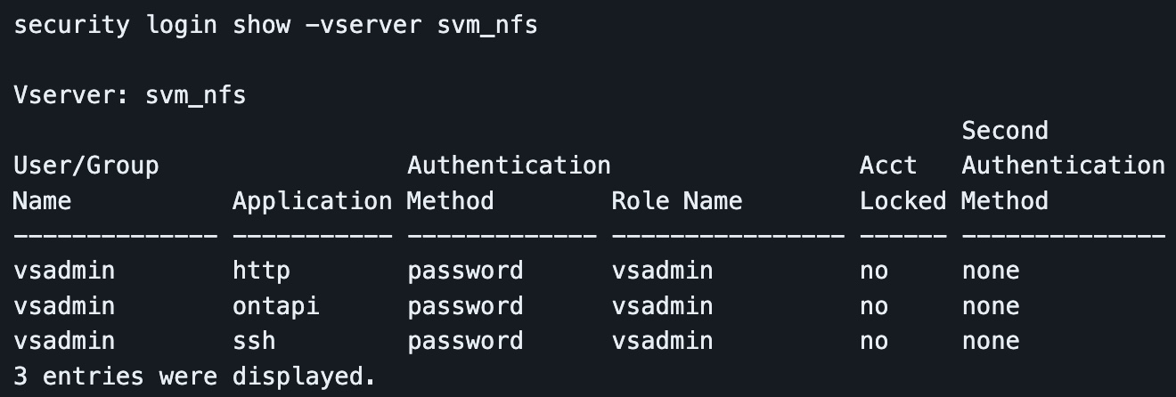Click the 'Second' header word
The width and height of the screenshot is (1176, 397).
click(1004, 131)
